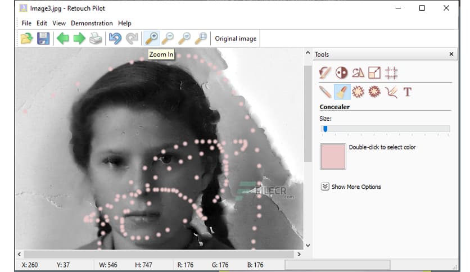Viewport: 470px width, 272px height.
Task: Undo the last action
Action: point(115,38)
